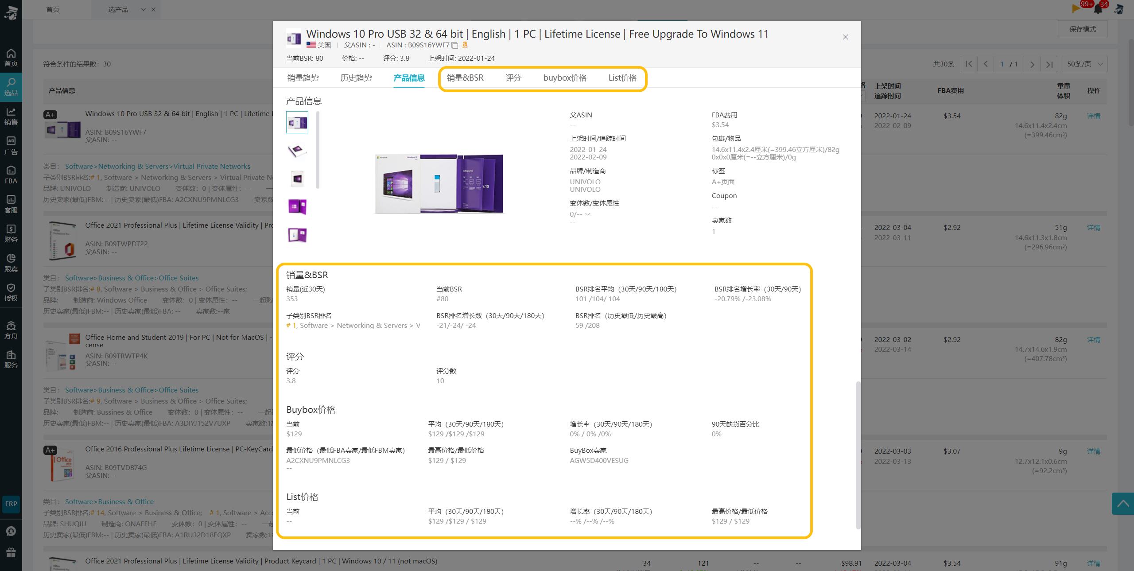
Task: Open the 授权 authorization sidebar item
Action: tap(11, 292)
